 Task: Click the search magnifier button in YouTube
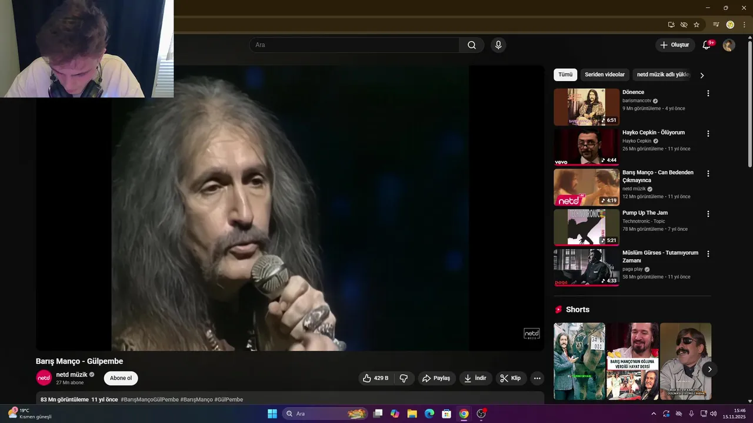(x=472, y=45)
